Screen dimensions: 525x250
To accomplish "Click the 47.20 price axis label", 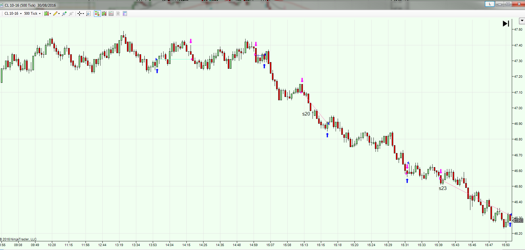I will coord(518,77).
